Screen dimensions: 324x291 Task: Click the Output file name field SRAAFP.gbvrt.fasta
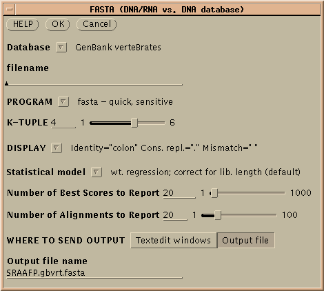pyautogui.click(x=94, y=274)
